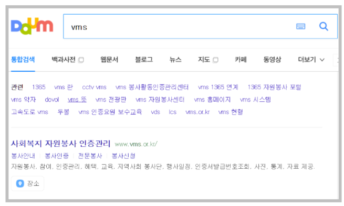Select the 통합검색 tab
Screen dimensions: 344x206
23,60
